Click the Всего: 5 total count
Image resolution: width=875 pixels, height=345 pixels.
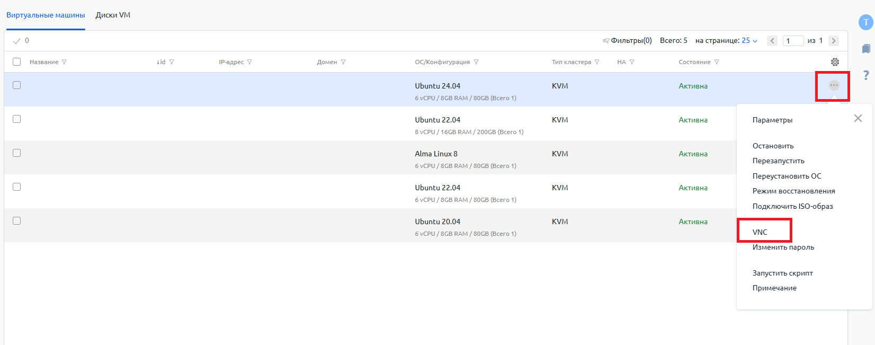point(674,41)
